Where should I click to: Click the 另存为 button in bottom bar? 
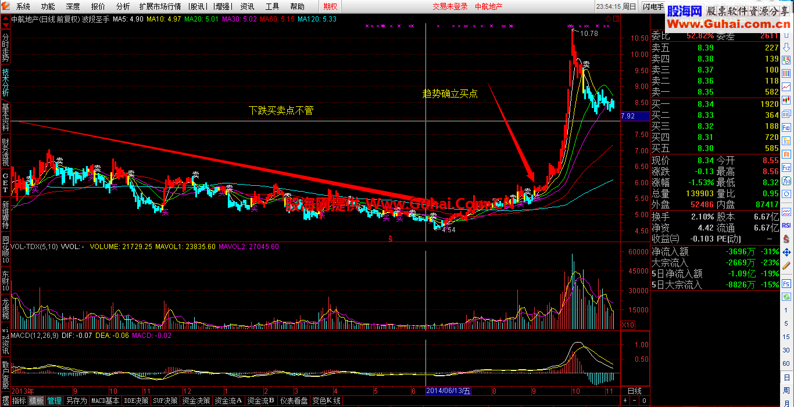(x=76, y=401)
